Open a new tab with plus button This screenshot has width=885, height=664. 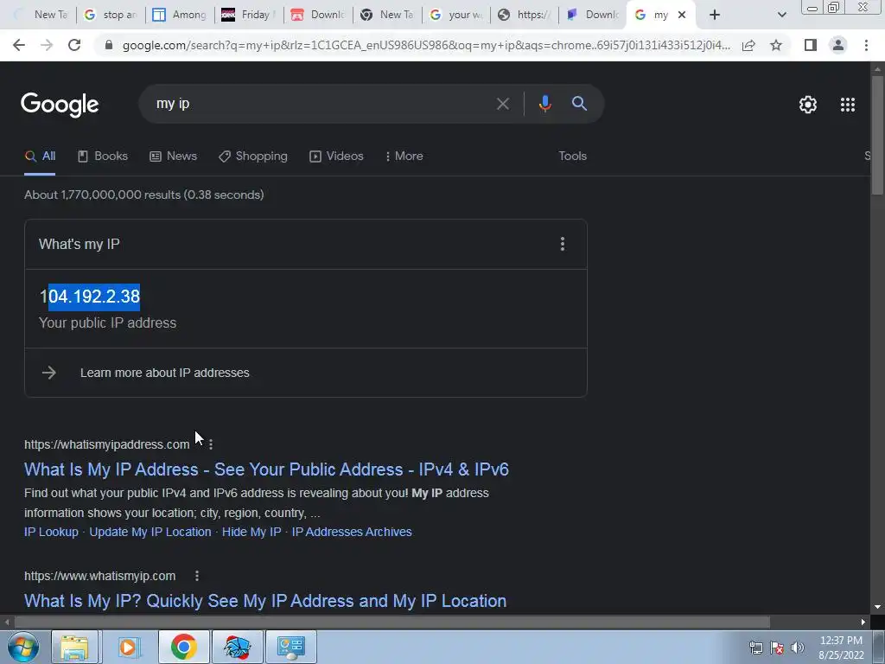click(715, 15)
